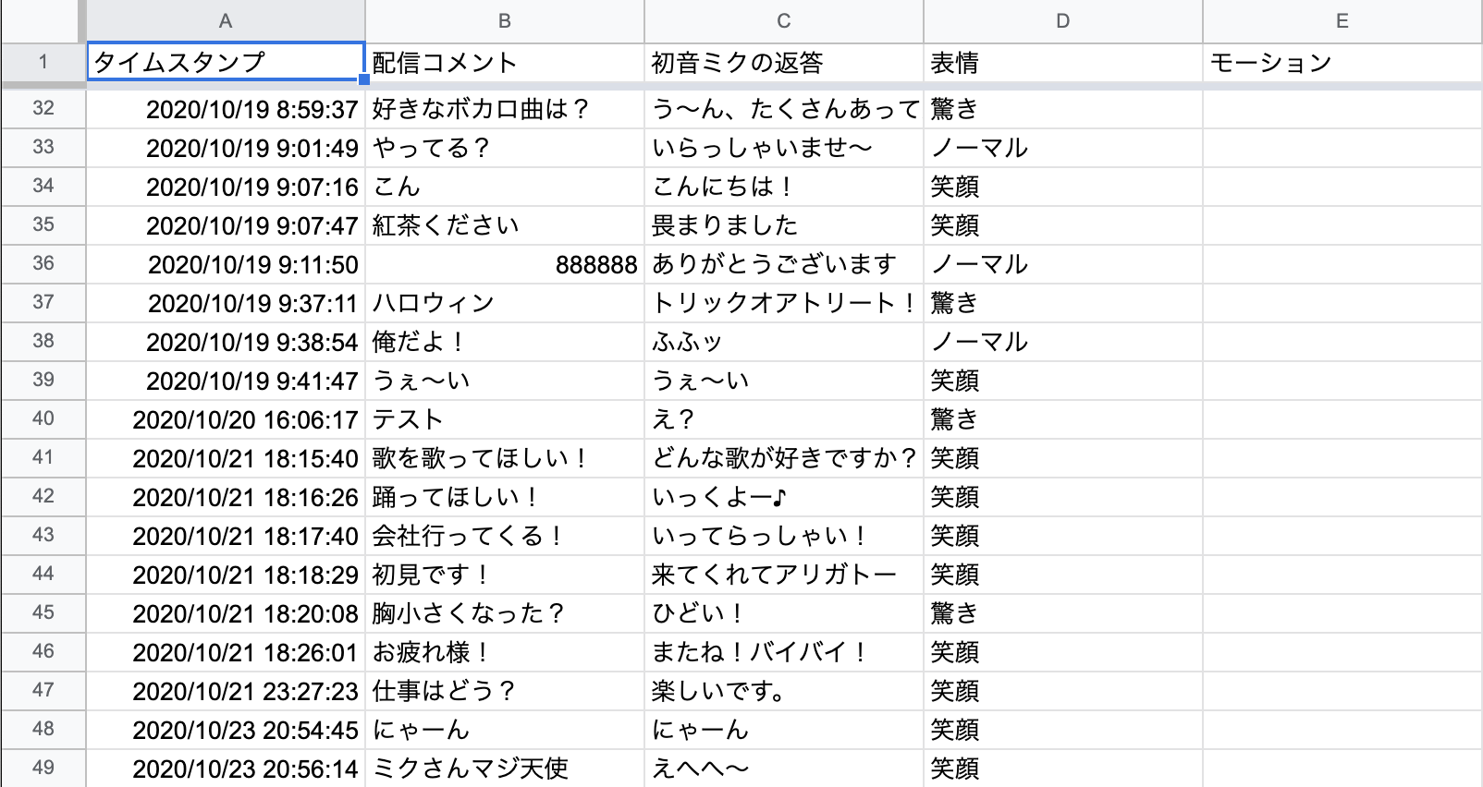Click cell 会社行ってくる！
The image size is (1483, 787).
tap(505, 536)
